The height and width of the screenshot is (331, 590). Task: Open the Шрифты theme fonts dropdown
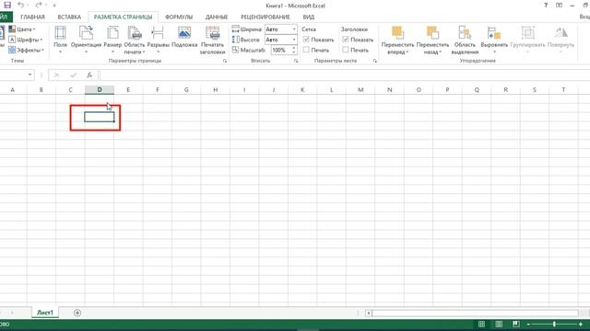click(25, 40)
